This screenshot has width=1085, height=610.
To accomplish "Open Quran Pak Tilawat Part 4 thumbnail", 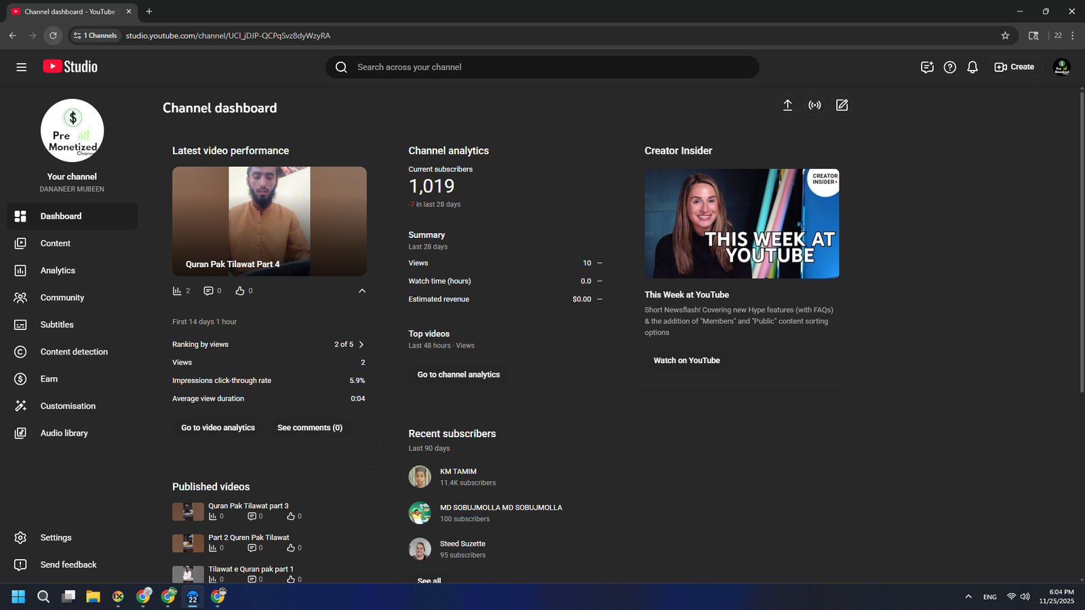I will (269, 221).
